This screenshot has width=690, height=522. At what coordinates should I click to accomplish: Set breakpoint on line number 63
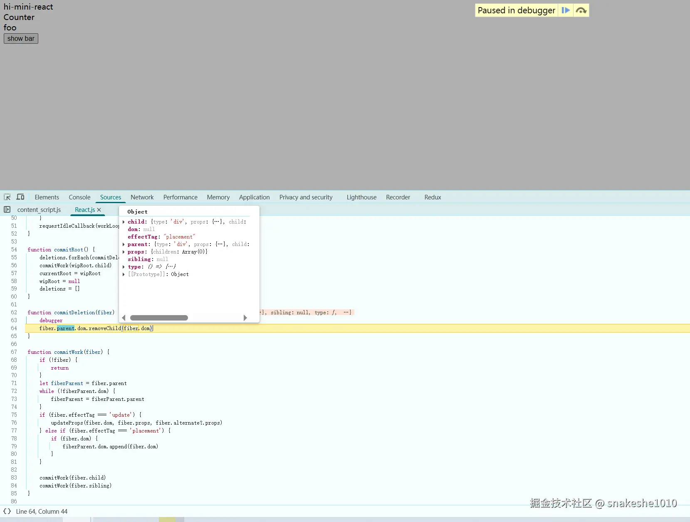pos(14,321)
